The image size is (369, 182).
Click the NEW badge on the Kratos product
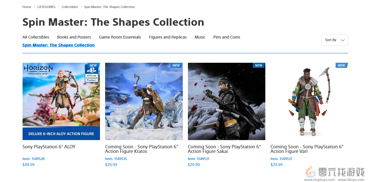[x=176, y=65]
